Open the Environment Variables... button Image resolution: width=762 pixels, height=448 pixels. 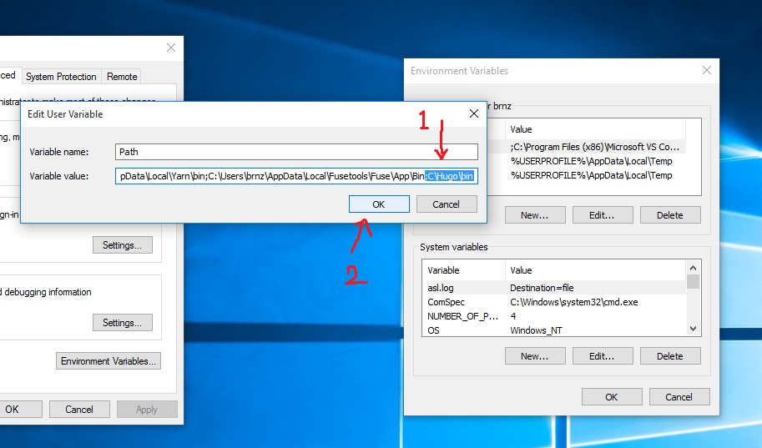point(108,361)
